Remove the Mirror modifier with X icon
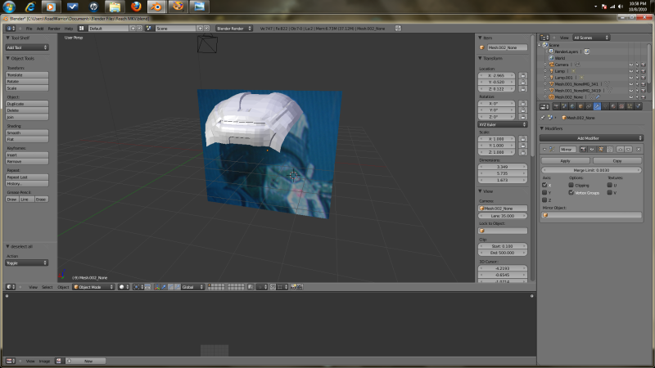 [x=639, y=150]
